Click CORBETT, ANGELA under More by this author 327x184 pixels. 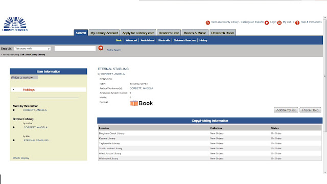35,110
